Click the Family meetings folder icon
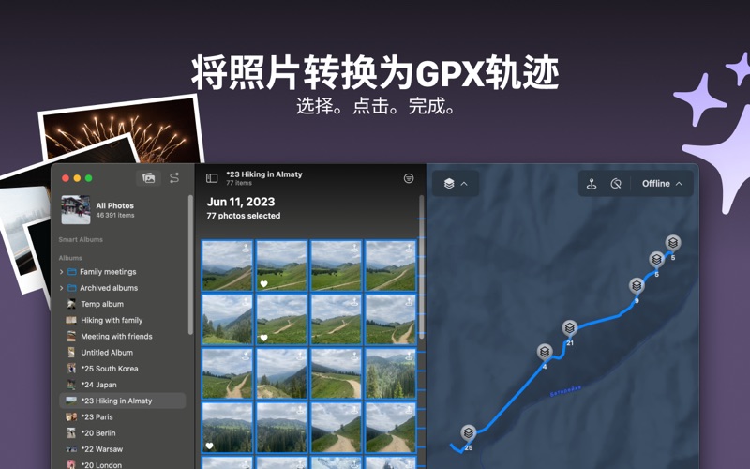The image size is (750, 469). coord(72,272)
